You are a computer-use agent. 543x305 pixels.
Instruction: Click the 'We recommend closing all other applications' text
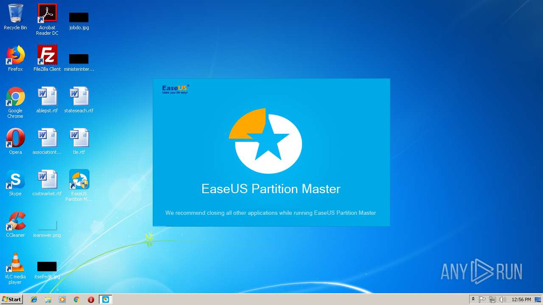click(x=271, y=213)
